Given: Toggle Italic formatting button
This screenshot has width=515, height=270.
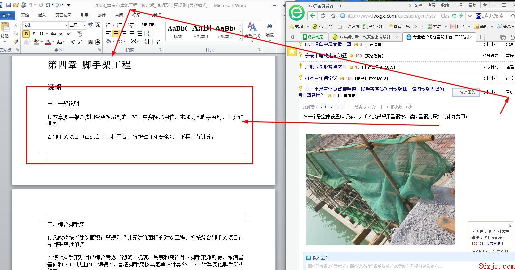Looking at the screenshot, I should (33, 34).
